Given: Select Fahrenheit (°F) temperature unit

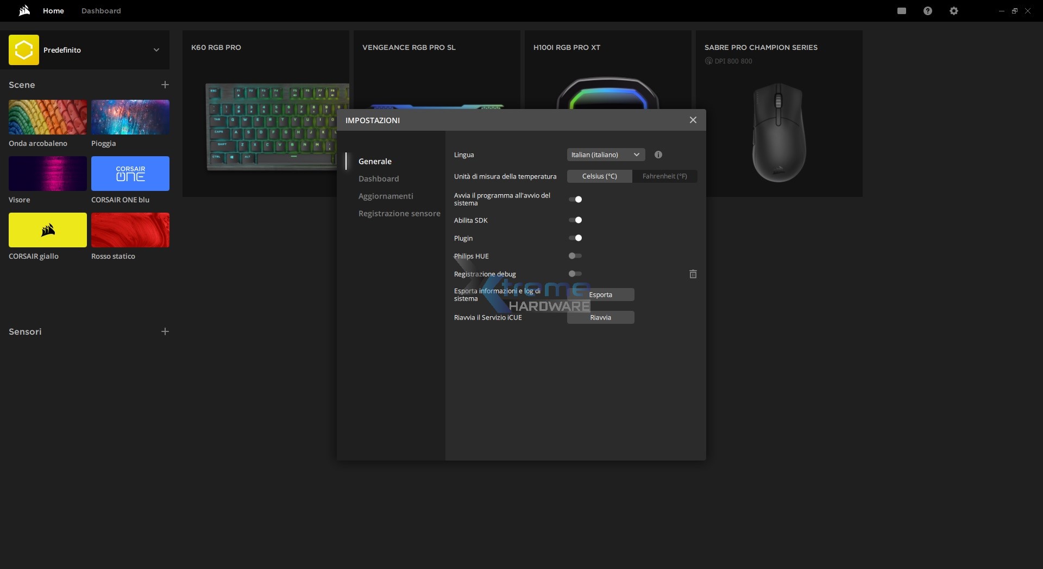Looking at the screenshot, I should [664, 176].
